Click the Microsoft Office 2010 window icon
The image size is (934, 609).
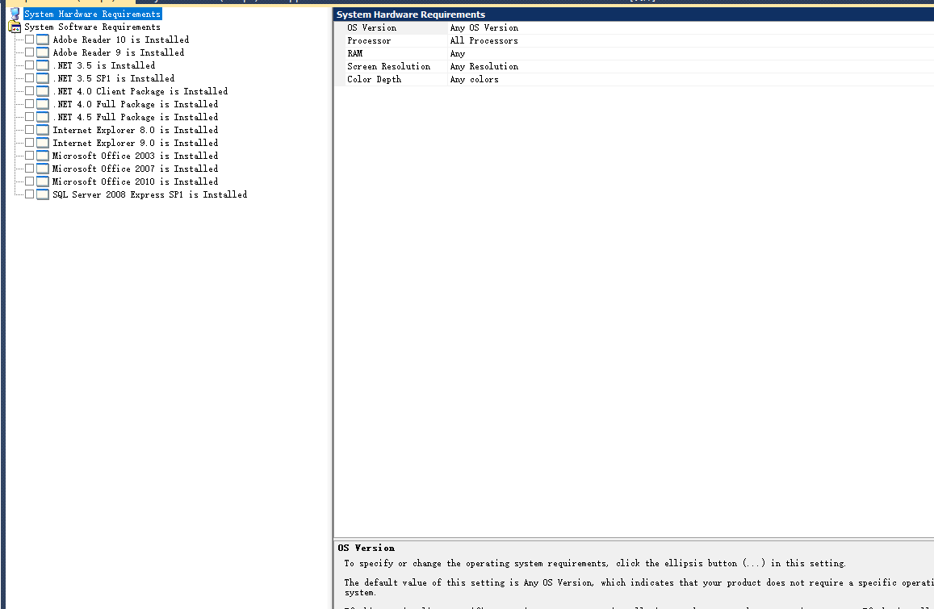tap(42, 181)
